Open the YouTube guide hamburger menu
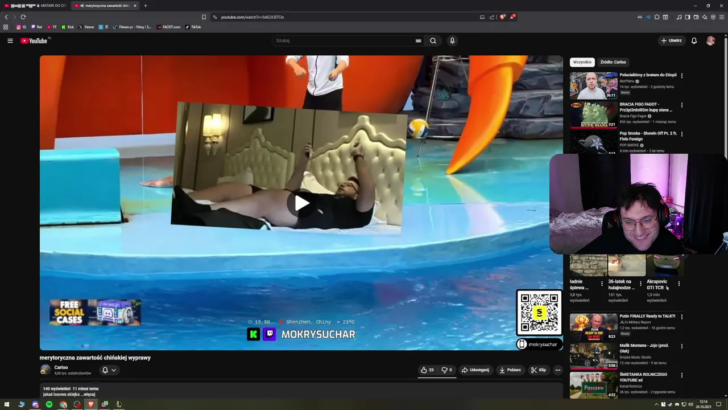This screenshot has height=410, width=728. [10, 41]
